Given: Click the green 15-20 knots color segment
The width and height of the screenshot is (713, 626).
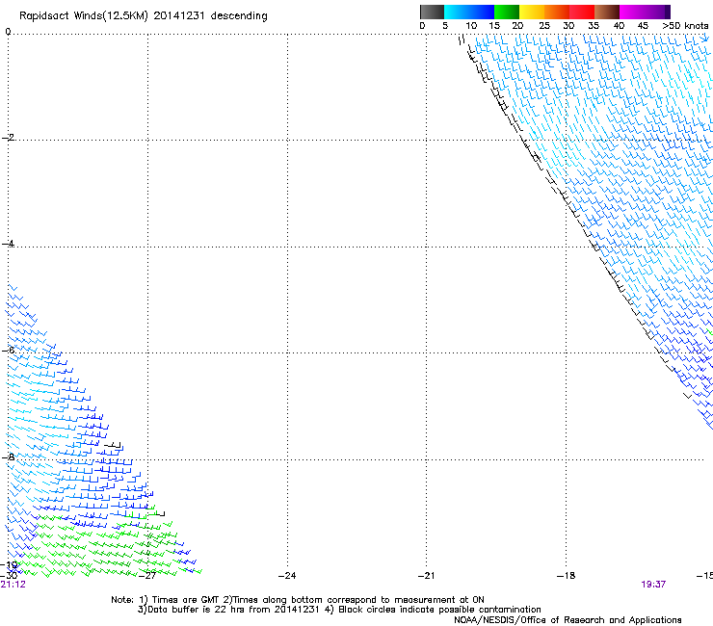Looking at the screenshot, I should tap(507, 12).
